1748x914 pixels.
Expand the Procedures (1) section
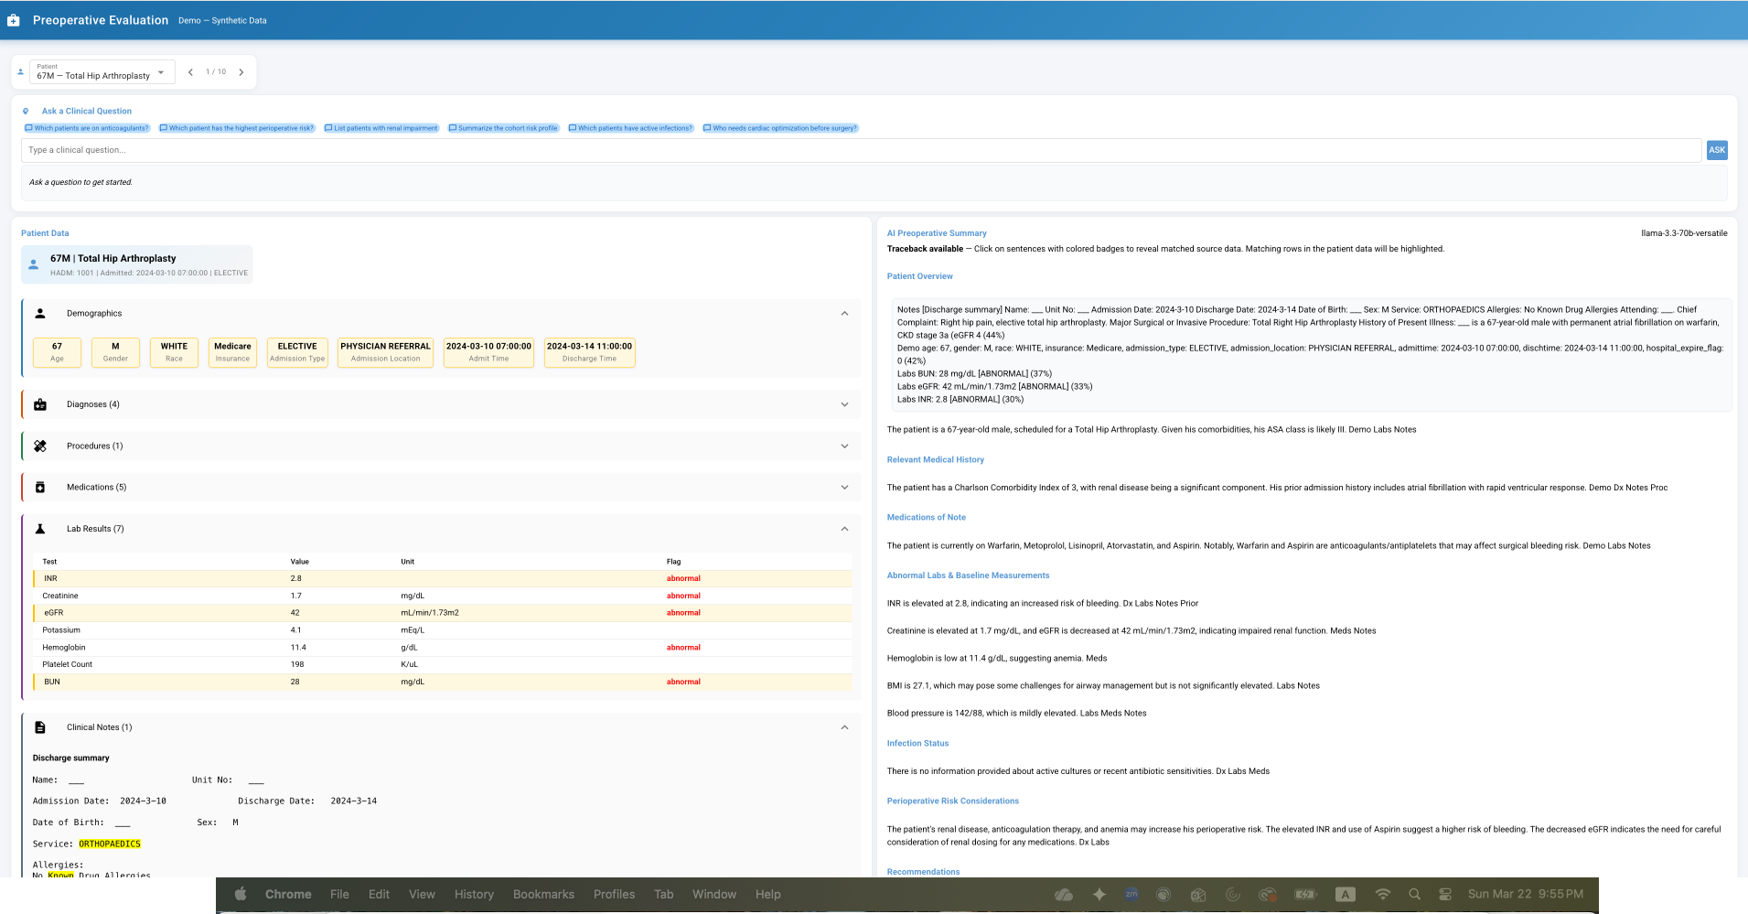tap(441, 446)
